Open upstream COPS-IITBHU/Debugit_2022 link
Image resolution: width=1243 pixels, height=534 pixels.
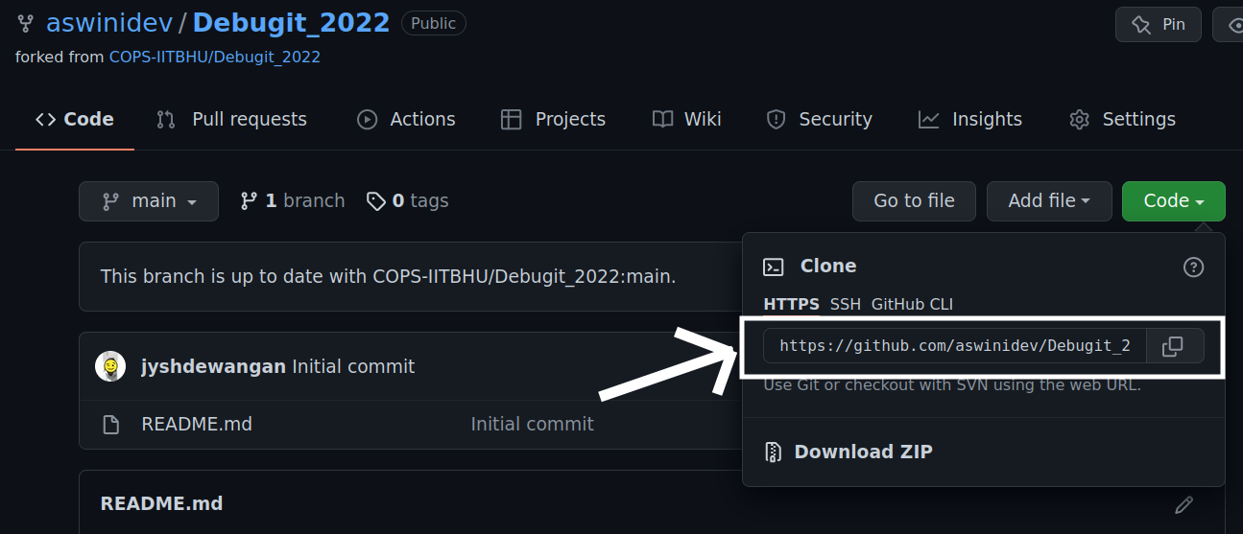tap(215, 57)
